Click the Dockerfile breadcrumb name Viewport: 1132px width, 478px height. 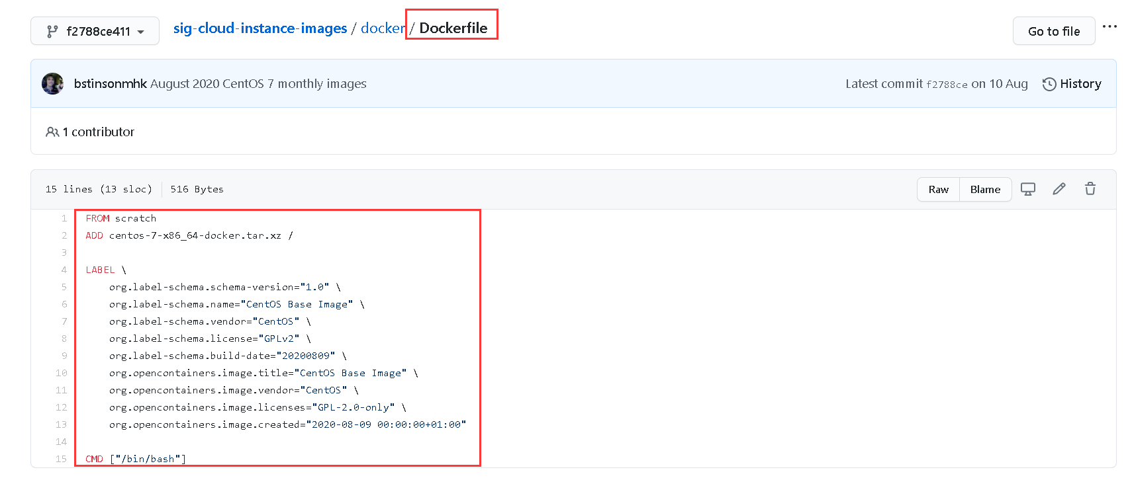click(x=453, y=28)
